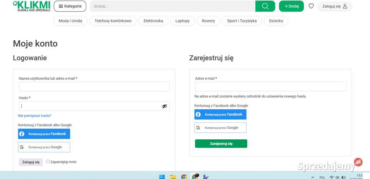
Task: Open the Sport i Turystyka category
Action: coord(242,21)
